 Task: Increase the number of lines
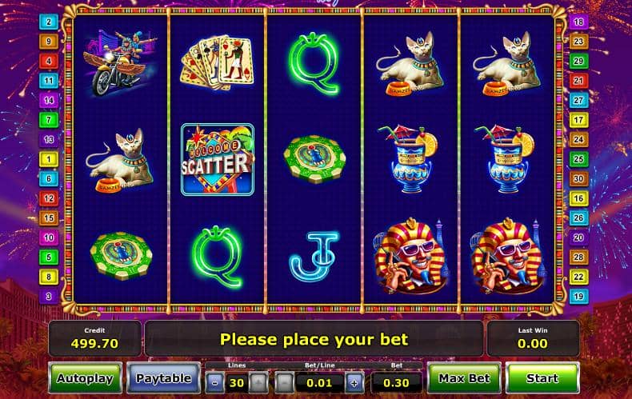click(258, 382)
